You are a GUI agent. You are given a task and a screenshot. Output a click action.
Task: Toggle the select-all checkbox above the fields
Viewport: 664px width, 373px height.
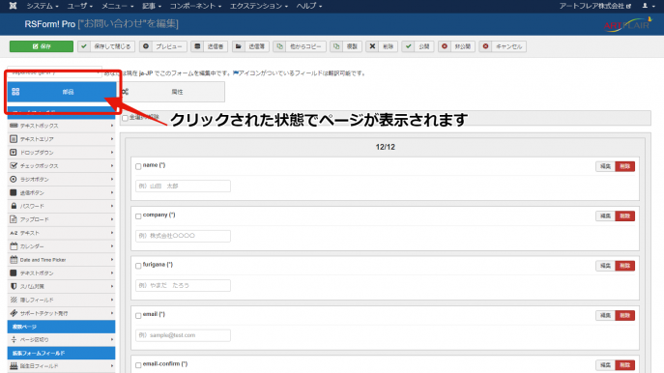(x=125, y=118)
